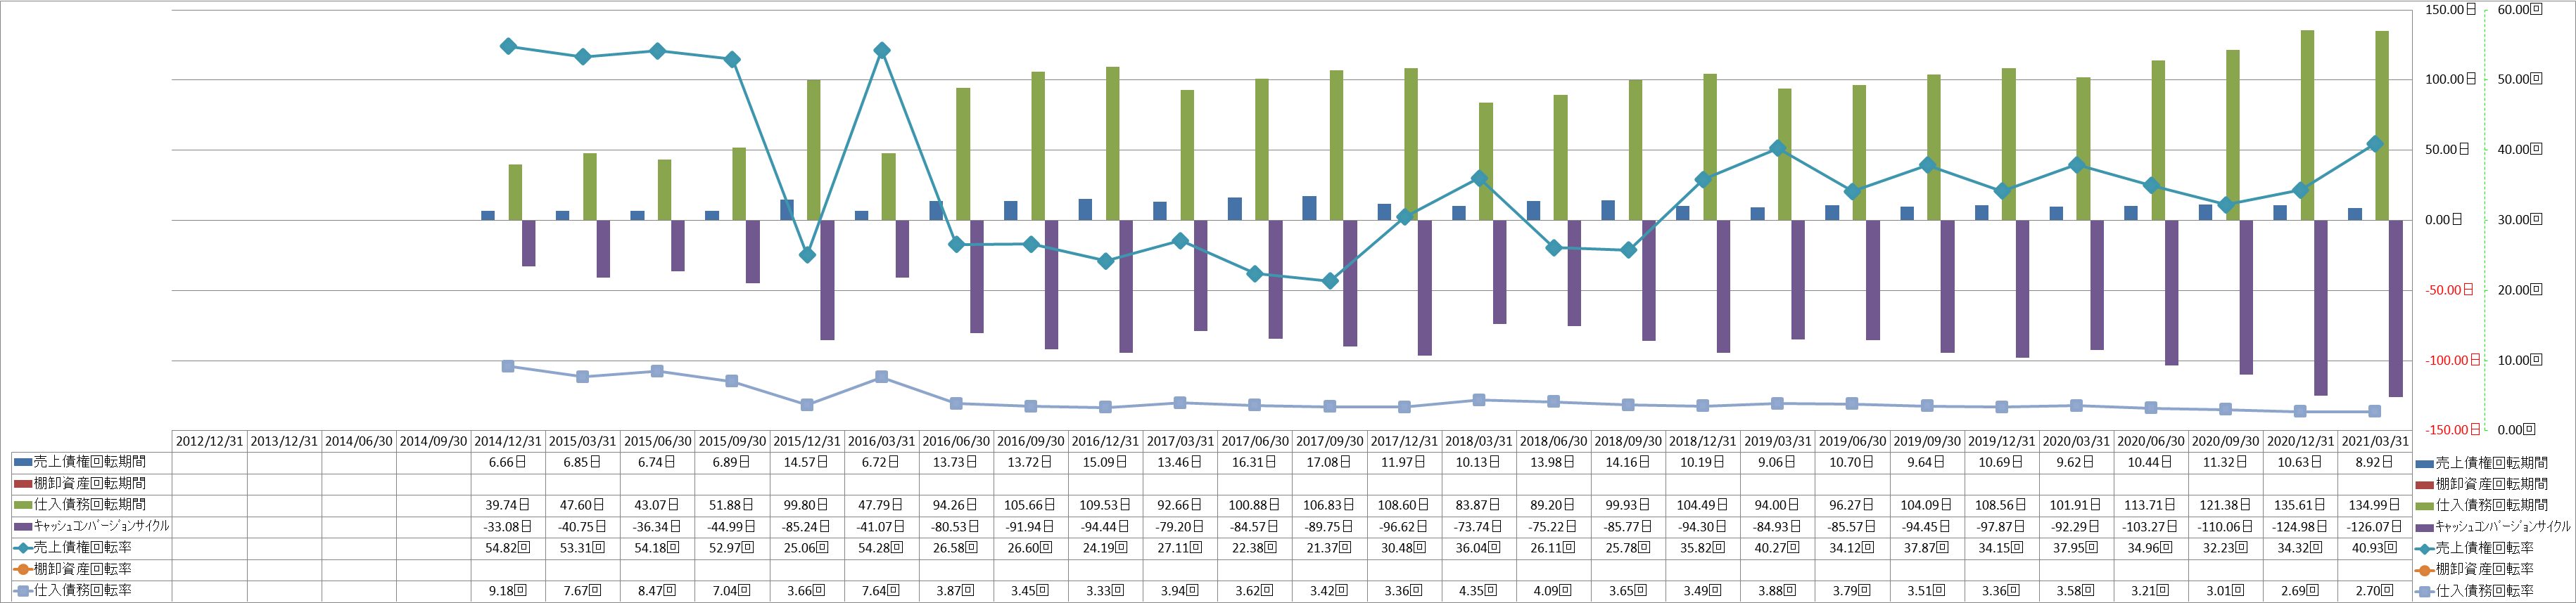Screen dimensions: 2576x603
Task: Select the 2019/09/30 column header
Action: (1926, 441)
